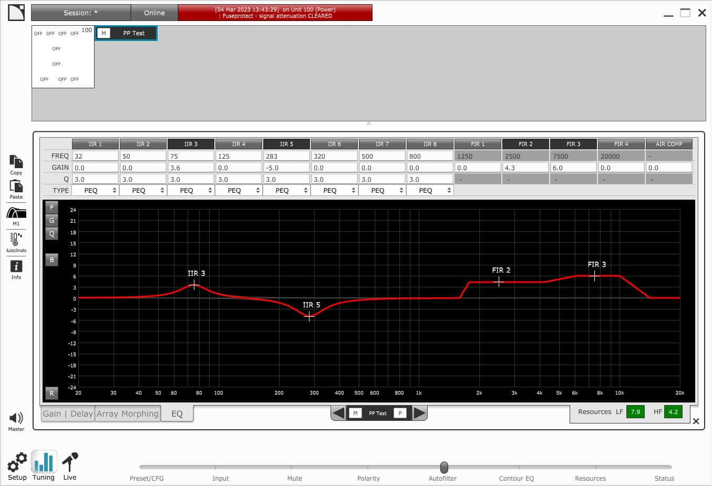This screenshot has width=712, height=486.
Task: Switch to the Array Morphing tab
Action: 128,413
